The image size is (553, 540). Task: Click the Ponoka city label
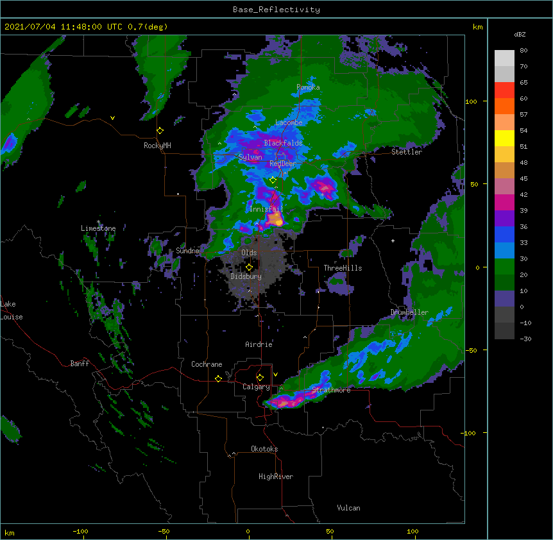point(308,87)
